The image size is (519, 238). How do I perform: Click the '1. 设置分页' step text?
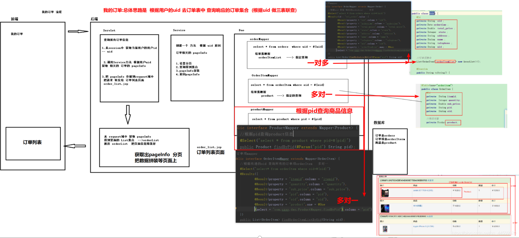184,63
